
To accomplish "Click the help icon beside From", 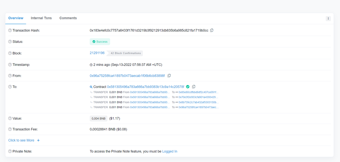I will 10,76.
